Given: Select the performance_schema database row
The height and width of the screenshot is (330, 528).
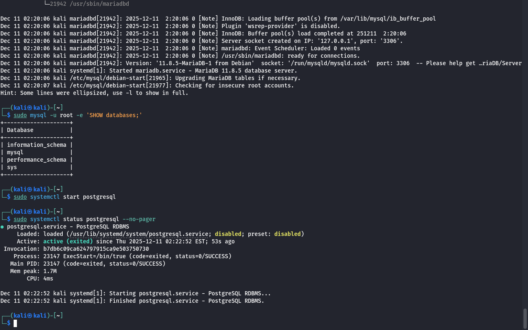Looking at the screenshot, I should pos(36,160).
